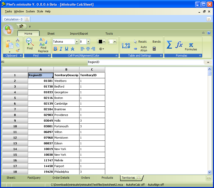Click the Bands button

[x=156, y=42]
